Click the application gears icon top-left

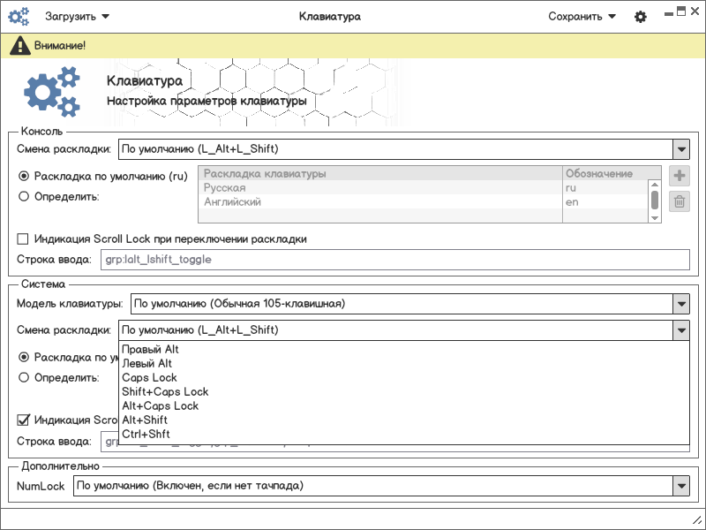click(19, 17)
